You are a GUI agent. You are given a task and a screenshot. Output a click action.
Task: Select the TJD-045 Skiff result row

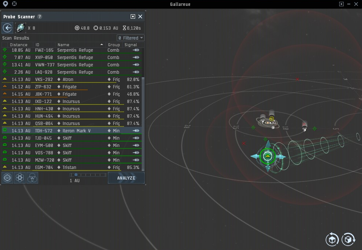(x=72, y=138)
